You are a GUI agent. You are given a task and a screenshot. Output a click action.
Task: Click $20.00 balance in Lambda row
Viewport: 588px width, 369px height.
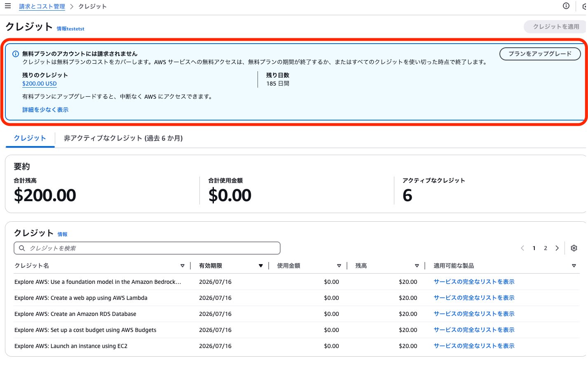coord(408,298)
